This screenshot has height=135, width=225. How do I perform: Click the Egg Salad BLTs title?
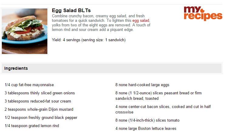(71, 10)
